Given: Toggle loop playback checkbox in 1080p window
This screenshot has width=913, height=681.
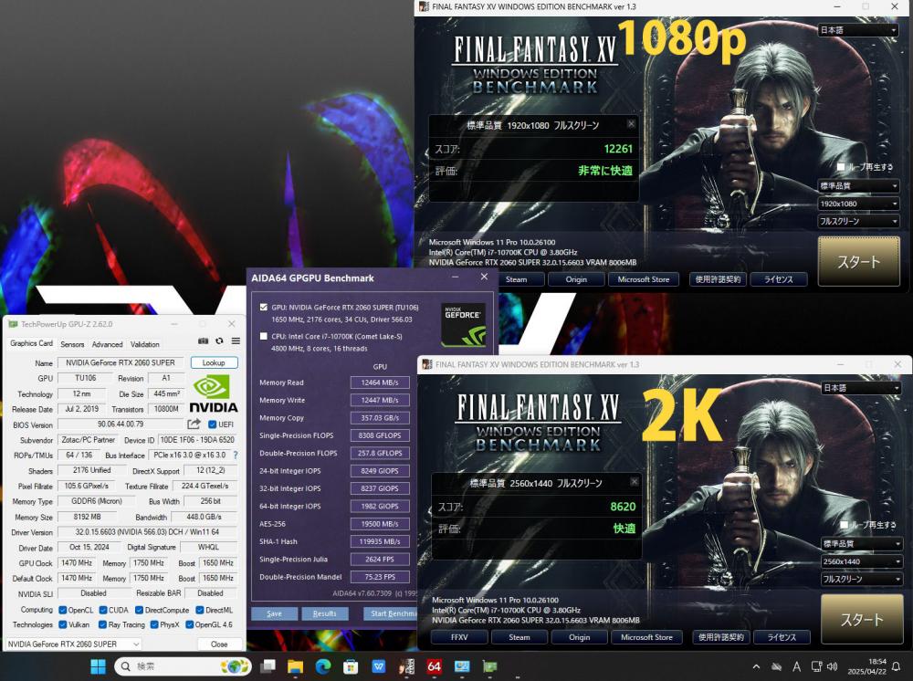Looking at the screenshot, I should tap(840, 166).
